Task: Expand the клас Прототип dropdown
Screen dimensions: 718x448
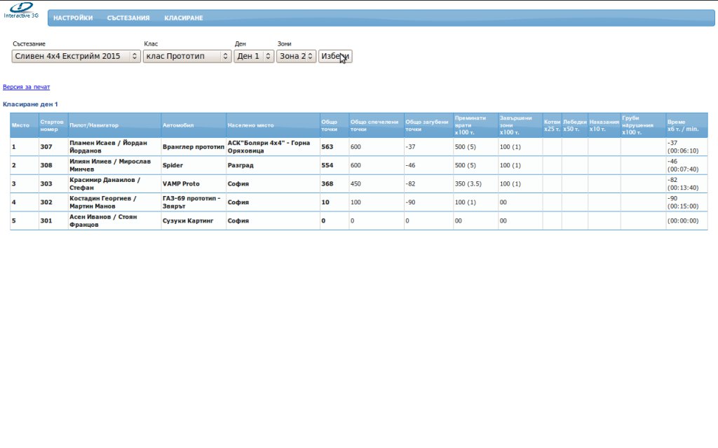Action: click(187, 57)
